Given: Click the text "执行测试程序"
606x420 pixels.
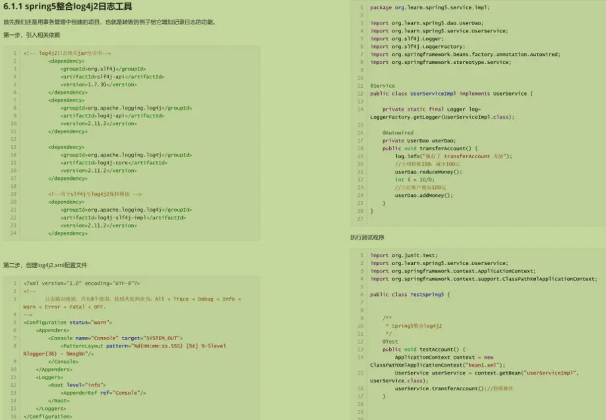Looking at the screenshot, I should coord(367,237).
